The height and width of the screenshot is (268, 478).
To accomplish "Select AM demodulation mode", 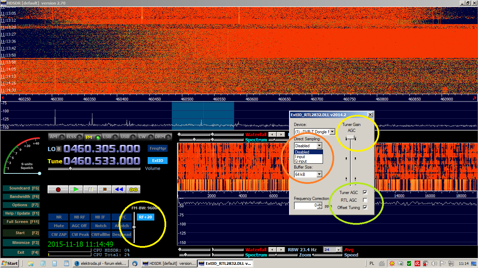I will coord(57,137).
